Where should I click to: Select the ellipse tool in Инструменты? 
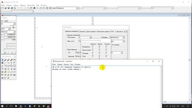click(x=14, y=72)
